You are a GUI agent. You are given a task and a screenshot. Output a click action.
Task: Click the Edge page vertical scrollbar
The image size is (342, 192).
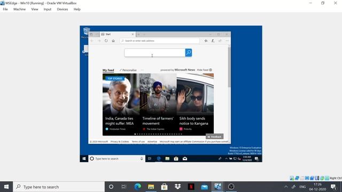click(229, 67)
